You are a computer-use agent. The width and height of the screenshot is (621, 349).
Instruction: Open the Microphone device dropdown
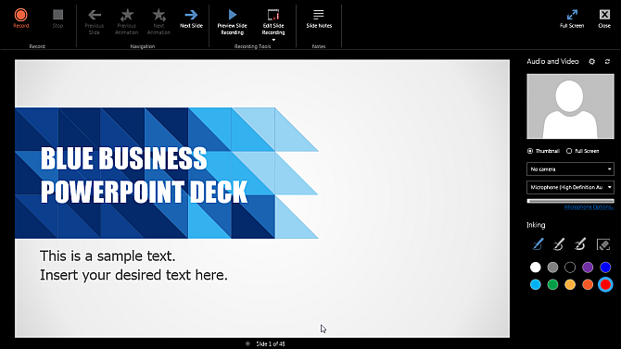(x=570, y=187)
